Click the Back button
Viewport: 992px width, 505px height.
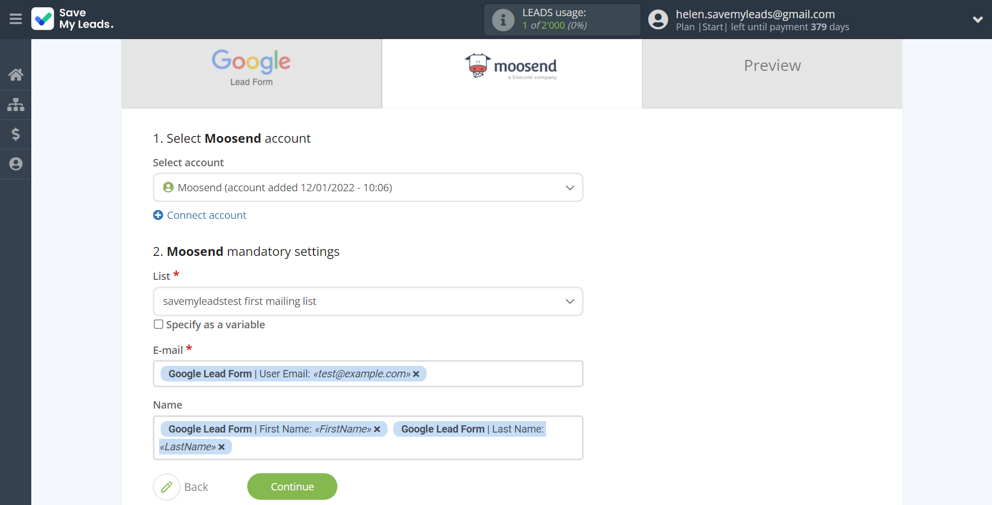[x=196, y=487]
